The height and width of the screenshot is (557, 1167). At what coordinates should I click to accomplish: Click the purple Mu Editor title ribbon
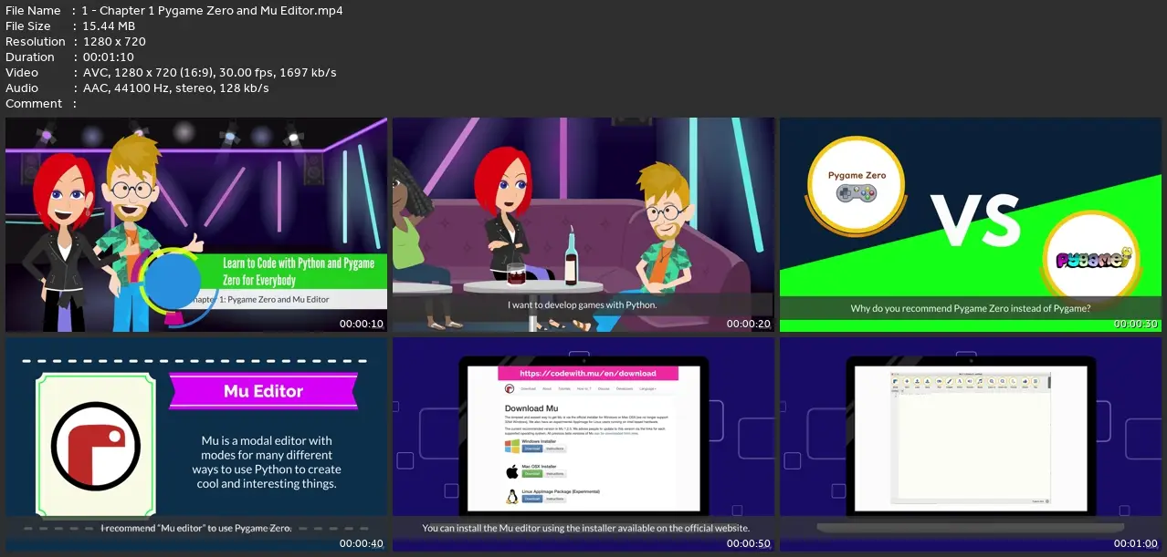pyautogui.click(x=263, y=391)
